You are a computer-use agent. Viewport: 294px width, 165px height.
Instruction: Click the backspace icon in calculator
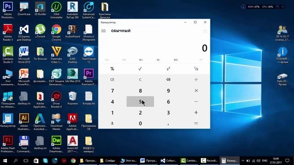[168, 80]
